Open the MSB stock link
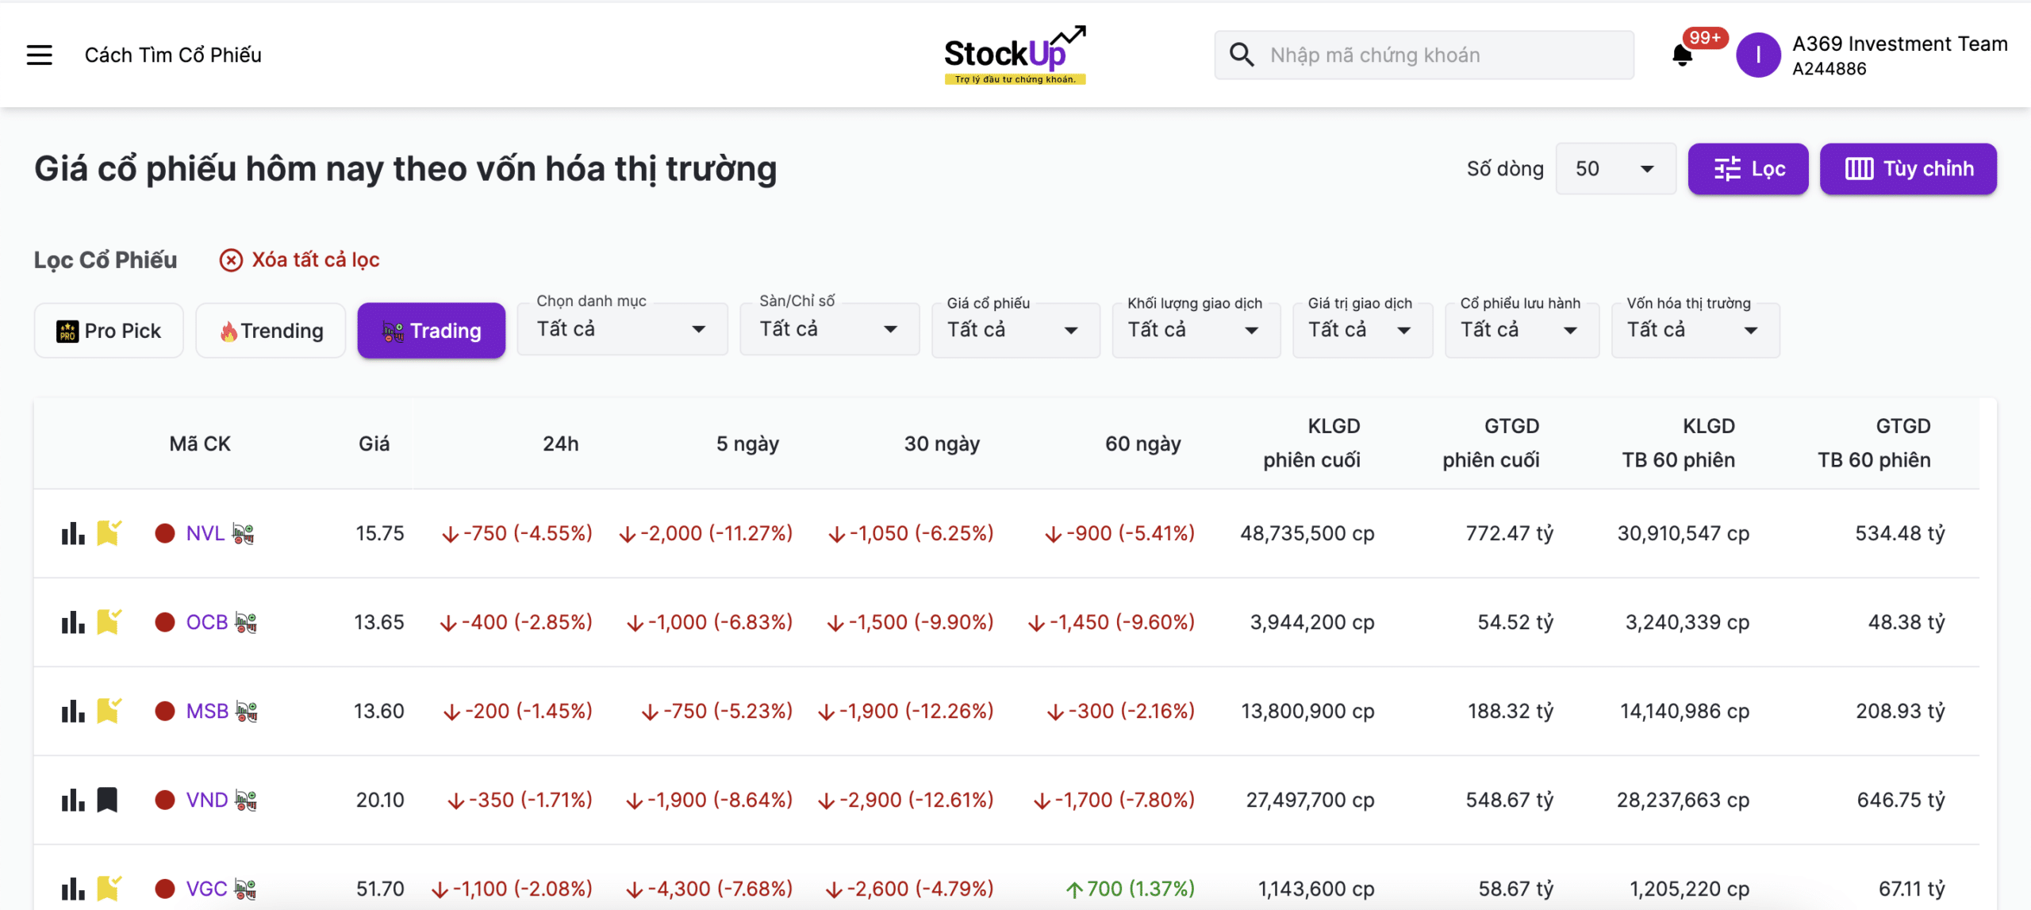 [207, 711]
